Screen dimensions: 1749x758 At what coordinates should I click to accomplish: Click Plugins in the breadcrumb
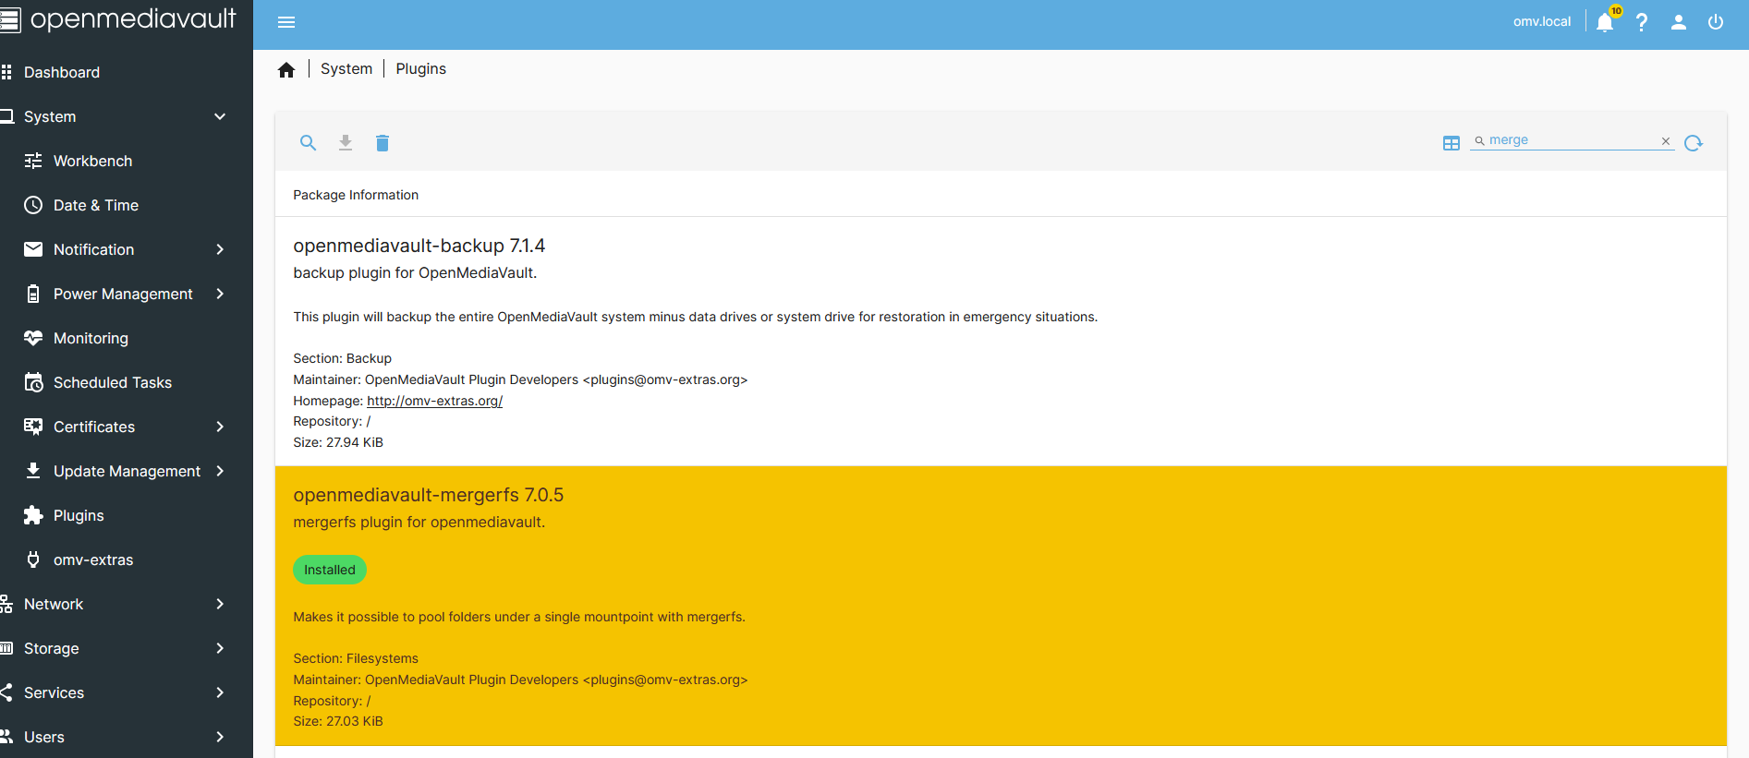[x=421, y=69]
